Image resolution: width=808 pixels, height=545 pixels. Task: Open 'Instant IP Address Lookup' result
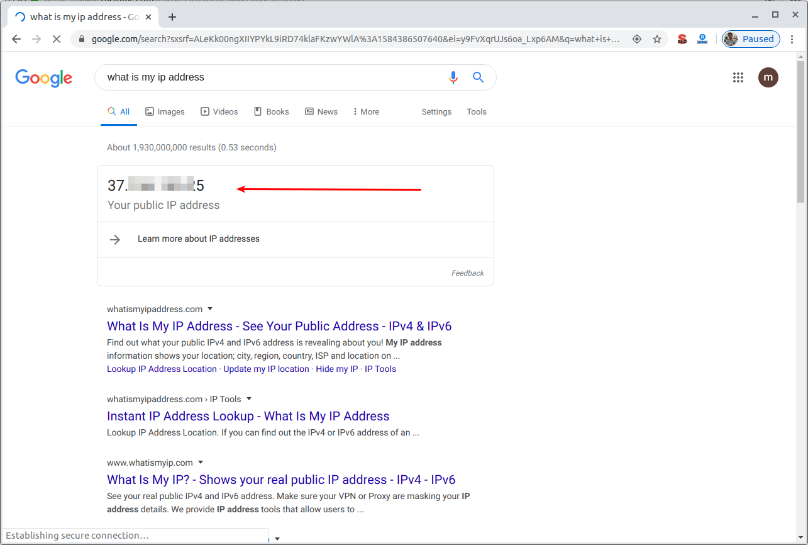point(248,416)
